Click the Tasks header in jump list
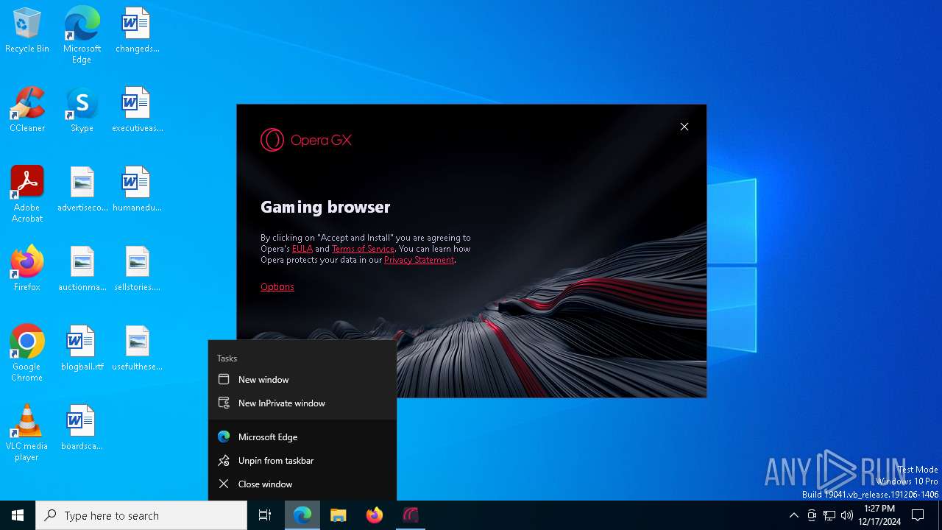The width and height of the screenshot is (942, 530). click(x=227, y=358)
